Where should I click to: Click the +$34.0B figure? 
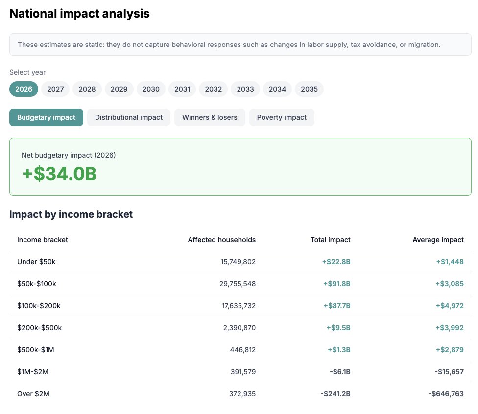[x=59, y=174]
